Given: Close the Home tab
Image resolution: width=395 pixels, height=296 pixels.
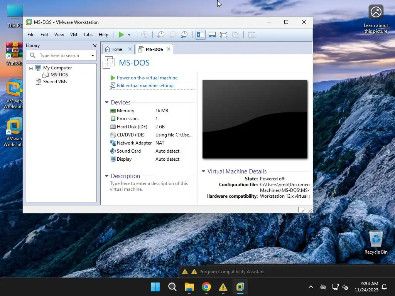Looking at the screenshot, I should tap(130, 49).
